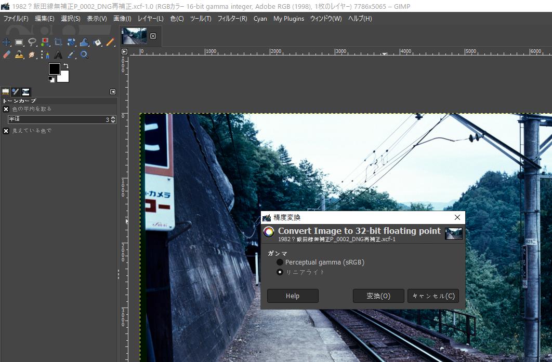Select Perceptual gamma (sRGB) radio button
This screenshot has width=552, height=362.
[x=280, y=262]
